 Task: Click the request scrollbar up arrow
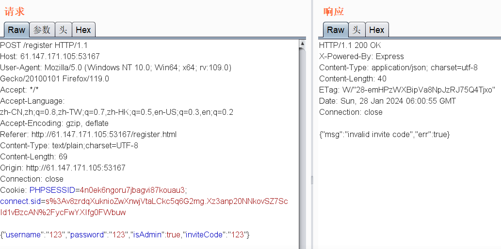(302, 43)
